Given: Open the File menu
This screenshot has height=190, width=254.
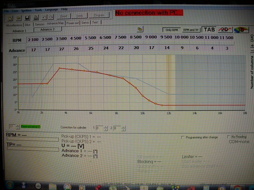Looking at the screenshot, I should point(7,11).
